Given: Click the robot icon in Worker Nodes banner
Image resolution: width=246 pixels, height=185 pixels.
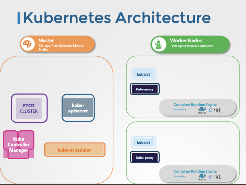Looking at the screenshot, I should 158,44.
